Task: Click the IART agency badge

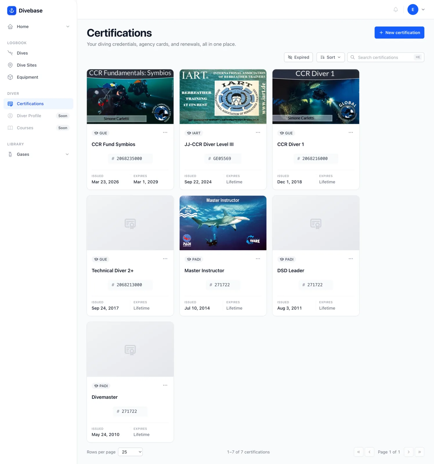Action: click(194, 133)
